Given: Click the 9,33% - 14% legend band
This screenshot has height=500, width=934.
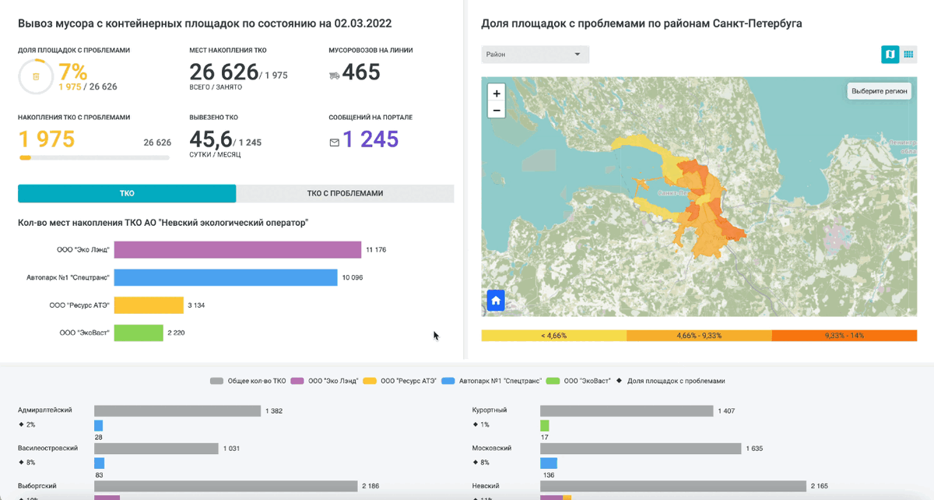Looking at the screenshot, I should click(844, 336).
